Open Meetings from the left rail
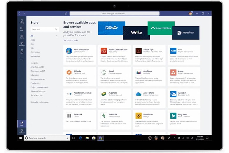Screen dimensions: 229x153 click(x=22, y=44)
